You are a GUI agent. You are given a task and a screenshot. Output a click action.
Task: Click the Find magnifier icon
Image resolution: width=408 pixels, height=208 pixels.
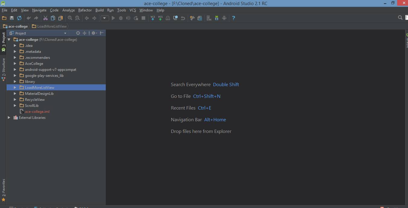click(70, 18)
